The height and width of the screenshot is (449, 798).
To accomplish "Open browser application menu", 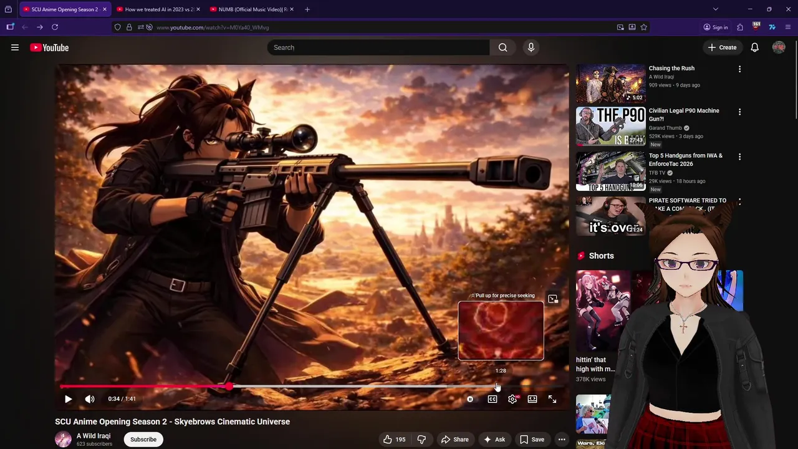I will 788,27.
